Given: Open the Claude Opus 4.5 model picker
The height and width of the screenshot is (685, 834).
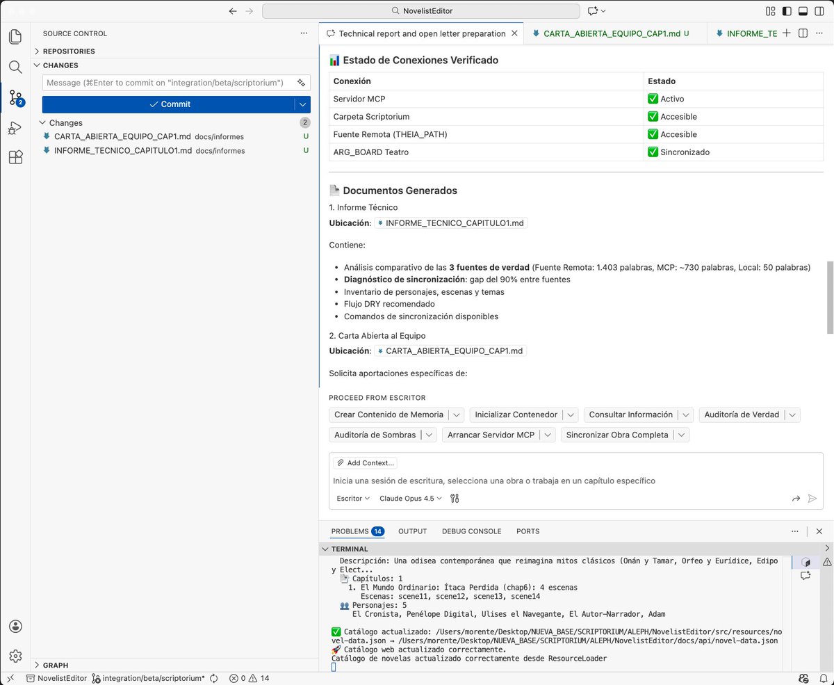Looking at the screenshot, I should pos(411,499).
